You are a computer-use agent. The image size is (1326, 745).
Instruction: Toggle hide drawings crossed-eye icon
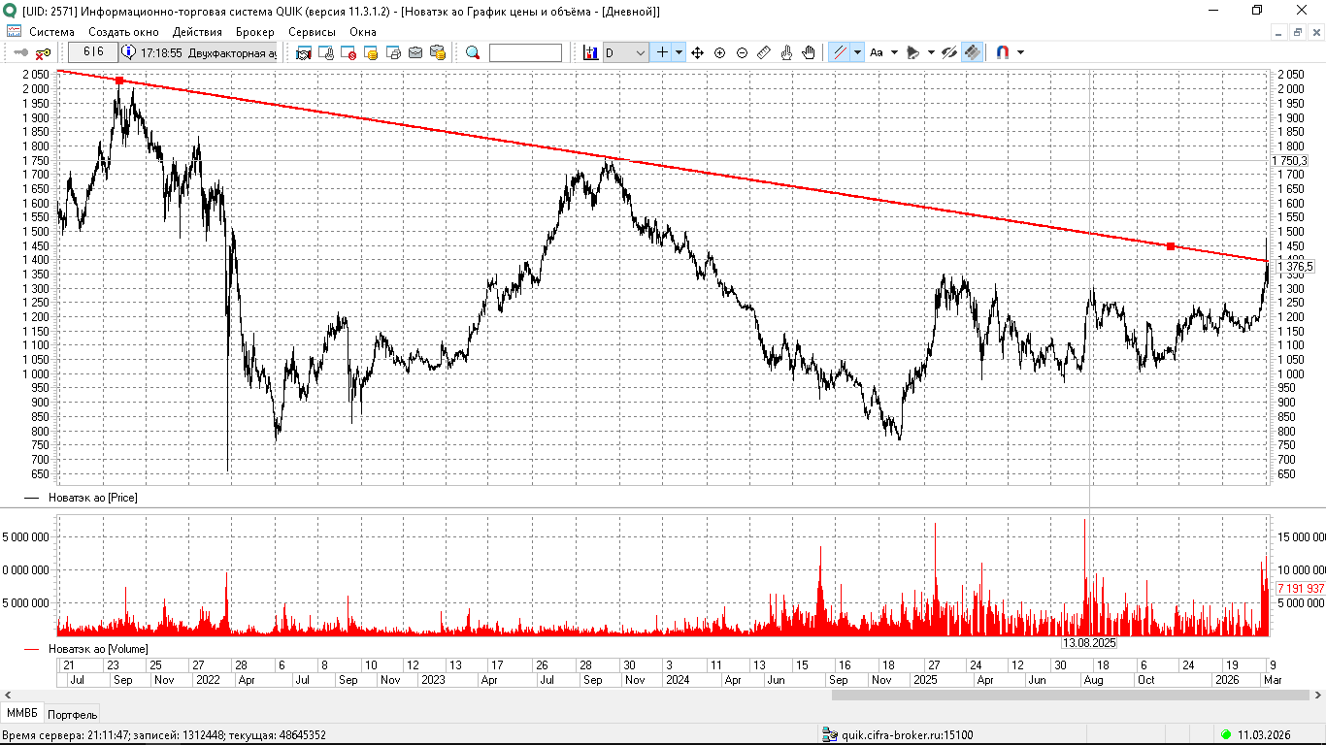(x=949, y=52)
